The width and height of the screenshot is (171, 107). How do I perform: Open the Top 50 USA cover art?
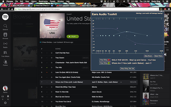[52, 26]
